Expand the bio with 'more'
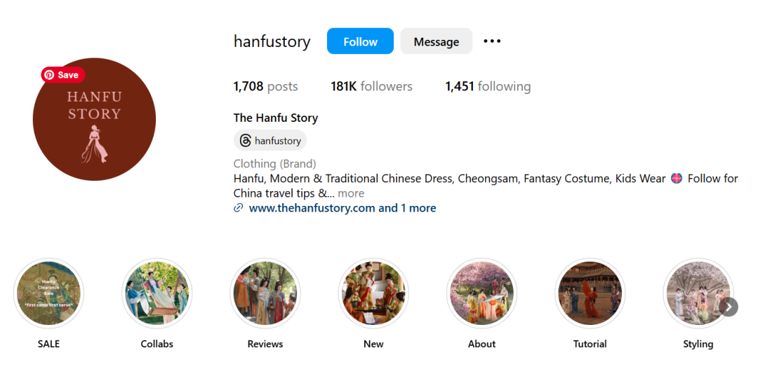The image size is (758, 367). click(351, 193)
